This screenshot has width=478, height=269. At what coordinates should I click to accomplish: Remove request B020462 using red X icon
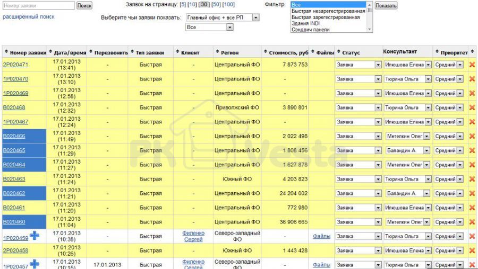click(472, 193)
